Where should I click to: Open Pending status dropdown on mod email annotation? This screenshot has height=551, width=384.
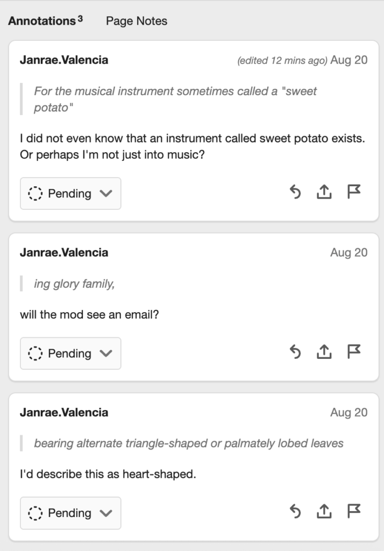(70, 353)
